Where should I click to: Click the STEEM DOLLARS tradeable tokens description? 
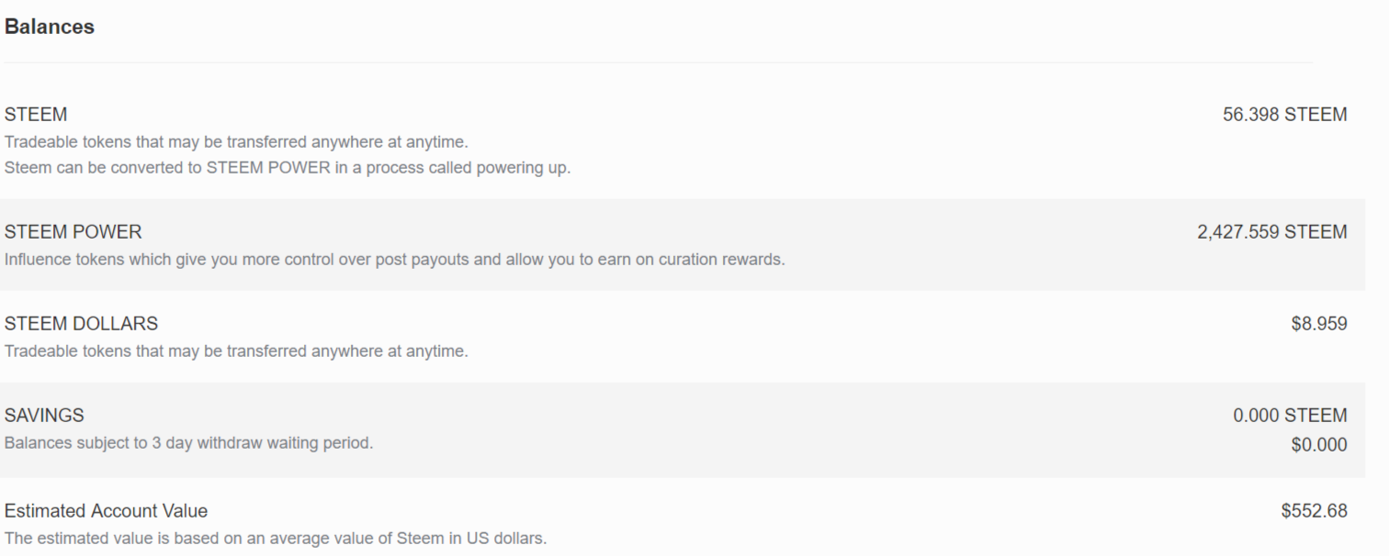click(236, 351)
